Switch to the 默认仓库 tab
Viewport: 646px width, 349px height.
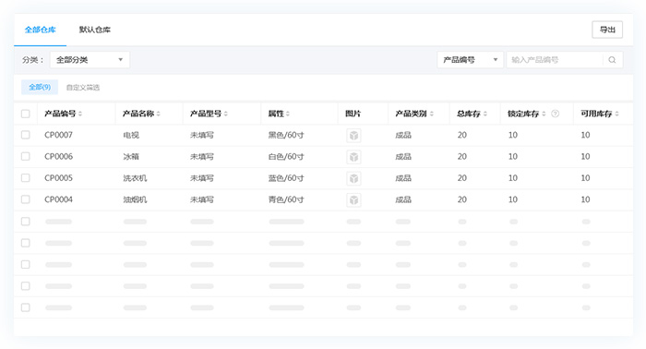pos(95,30)
